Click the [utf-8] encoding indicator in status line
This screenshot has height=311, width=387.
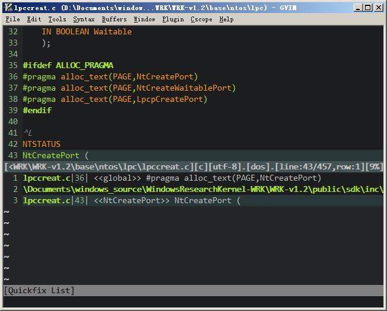pos(225,166)
